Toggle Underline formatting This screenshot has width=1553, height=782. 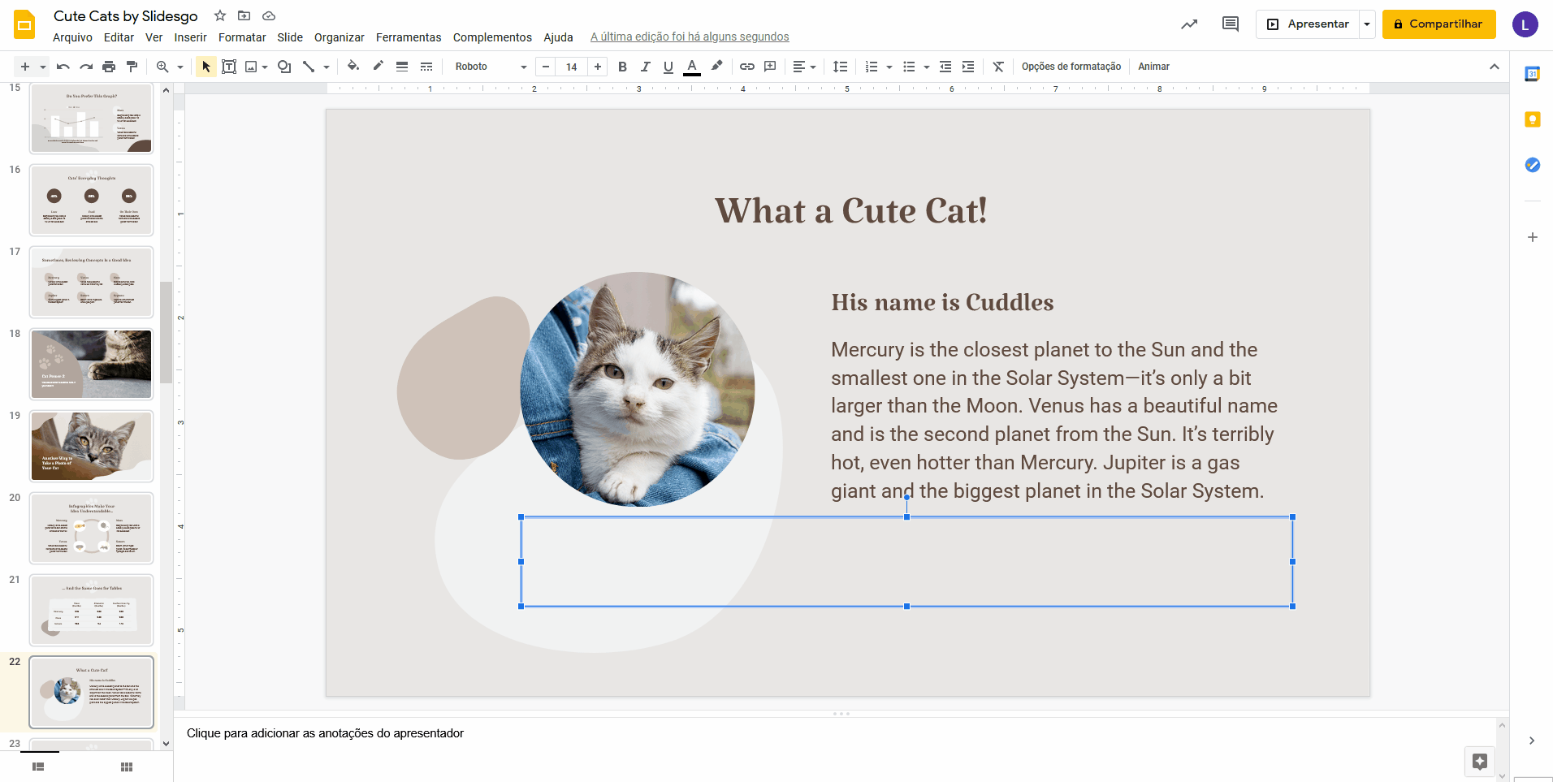coord(668,67)
